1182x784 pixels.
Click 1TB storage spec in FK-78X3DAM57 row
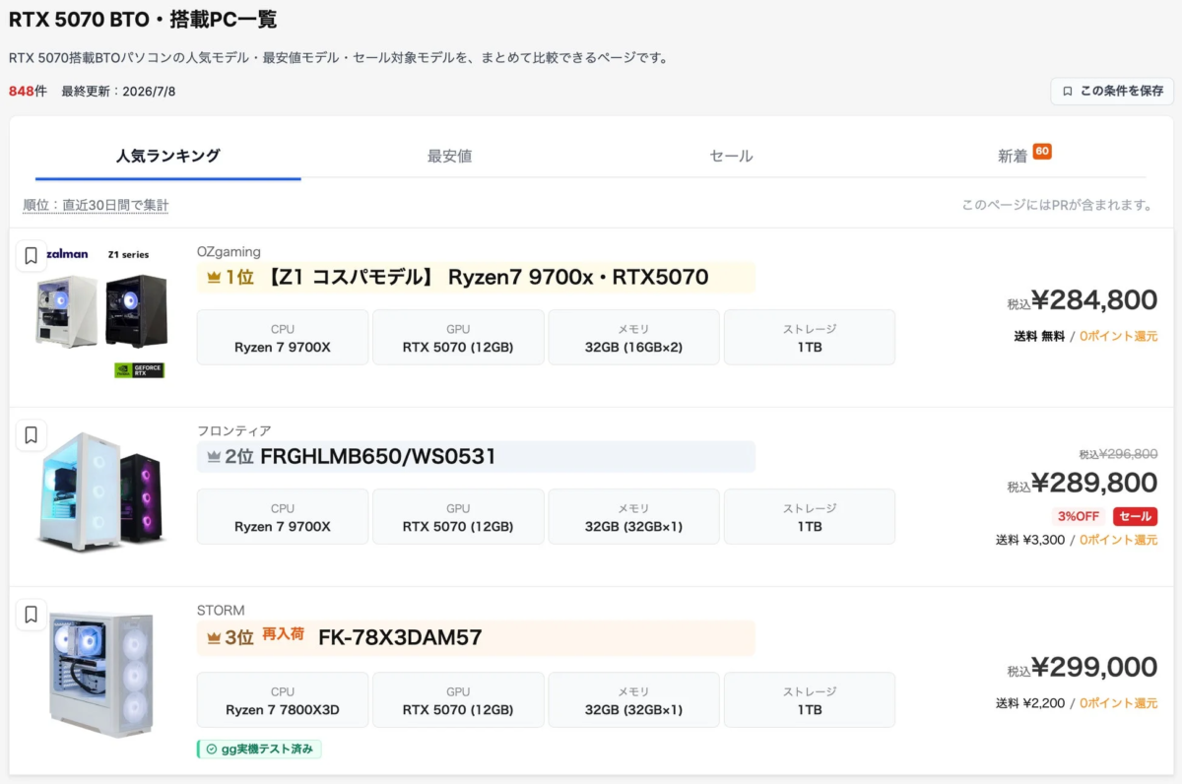(x=810, y=700)
